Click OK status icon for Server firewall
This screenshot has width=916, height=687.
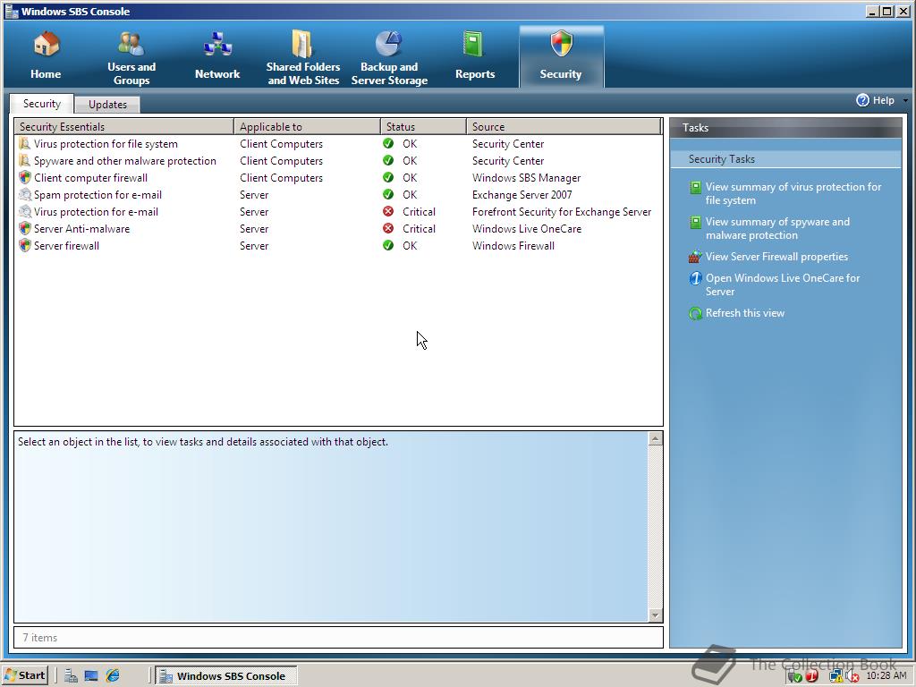tap(388, 245)
